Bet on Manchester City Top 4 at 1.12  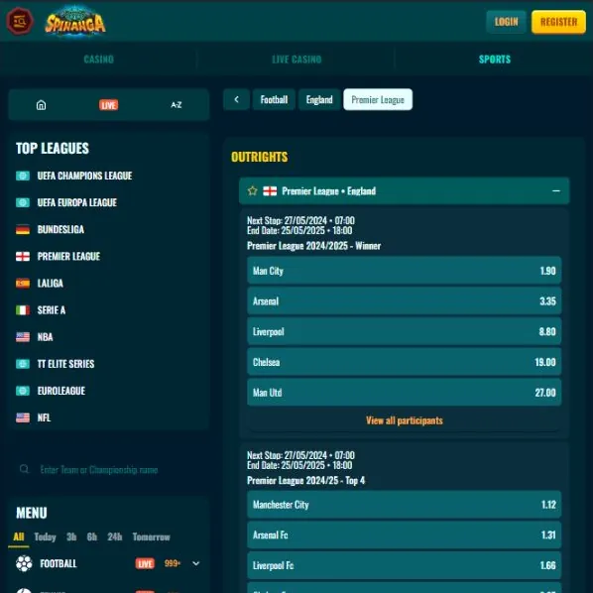coord(404,504)
